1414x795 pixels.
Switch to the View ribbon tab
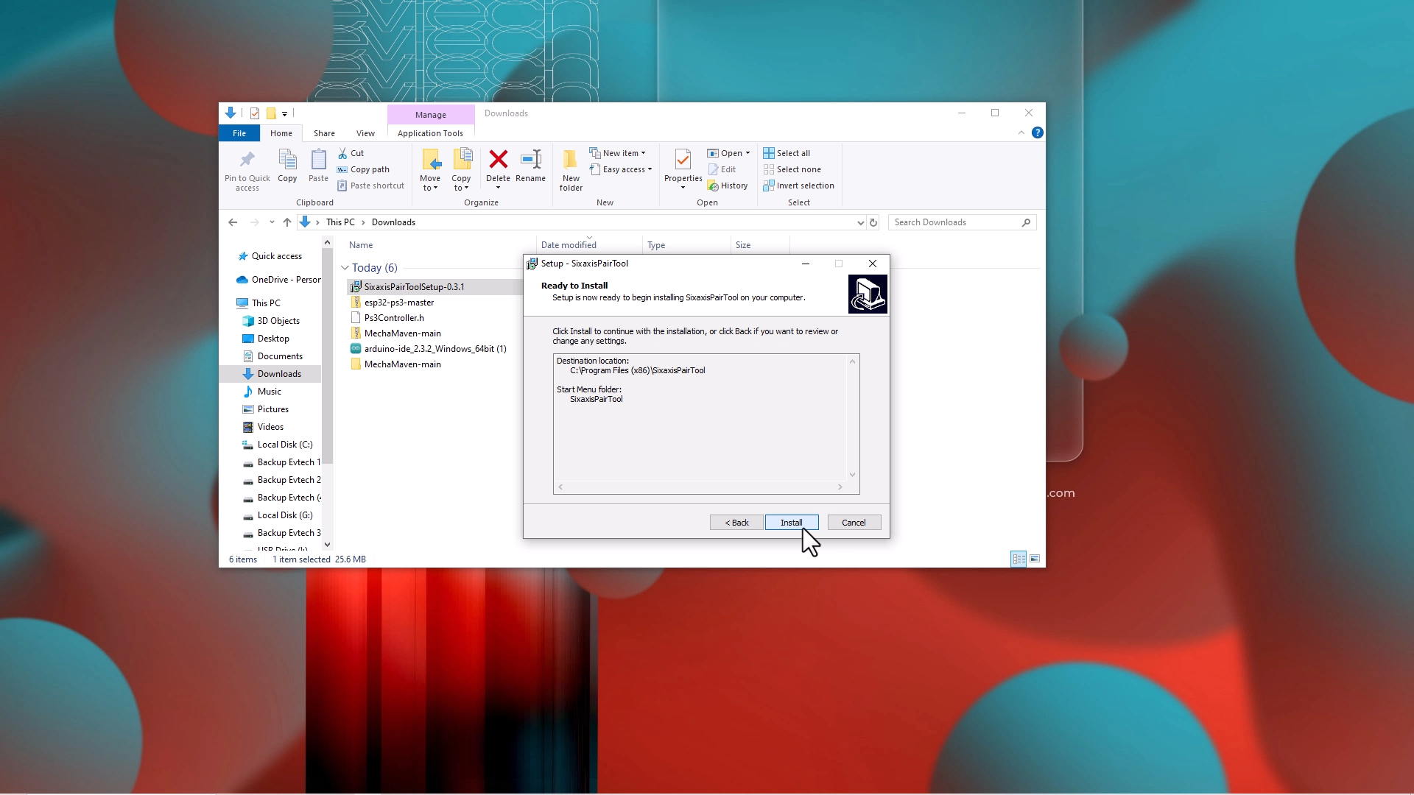tap(365, 133)
